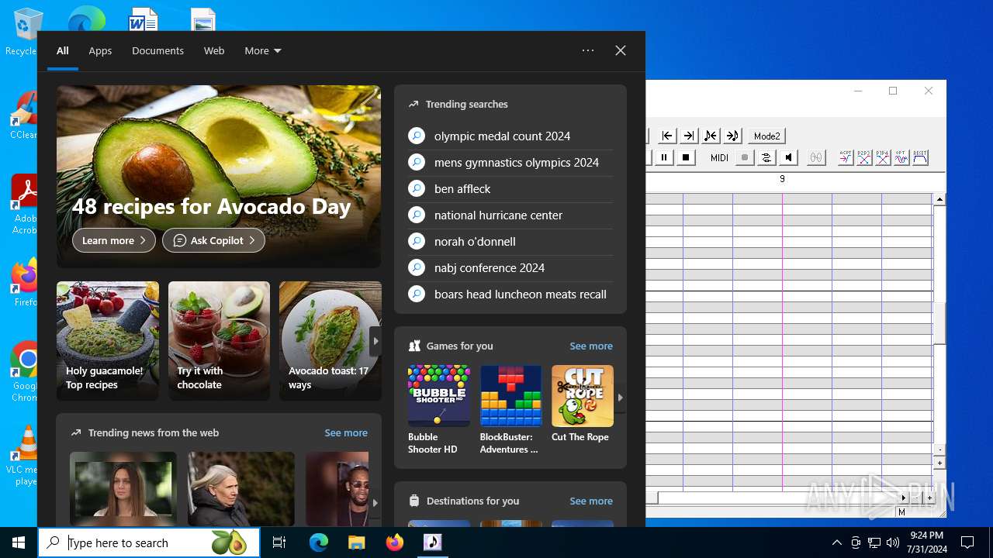
Task: Open the Bubble Shooter HD game
Action: click(439, 410)
